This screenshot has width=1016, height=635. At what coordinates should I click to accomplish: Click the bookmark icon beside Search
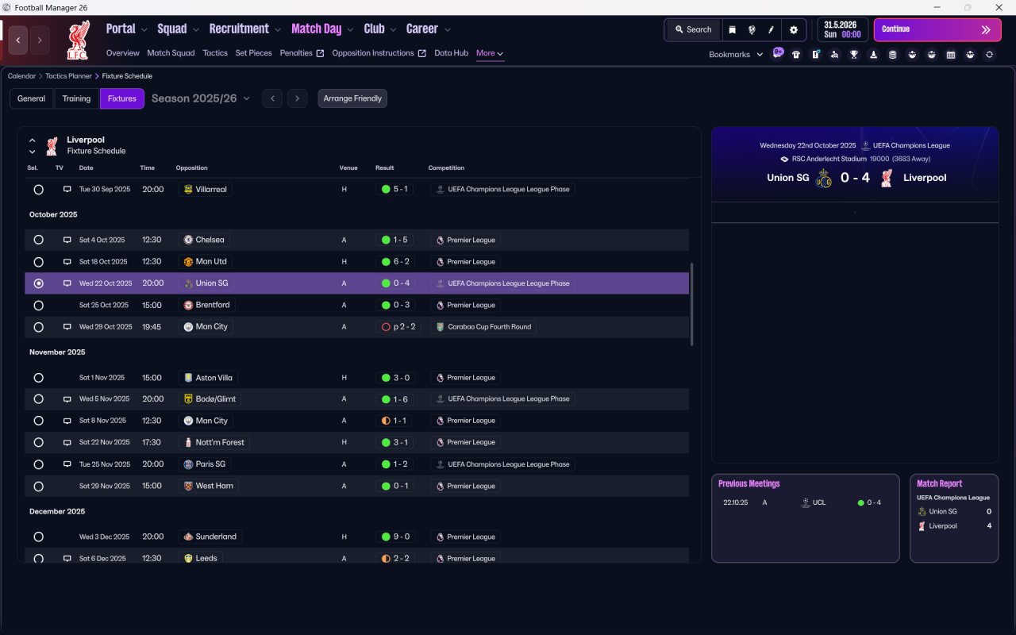click(x=732, y=29)
